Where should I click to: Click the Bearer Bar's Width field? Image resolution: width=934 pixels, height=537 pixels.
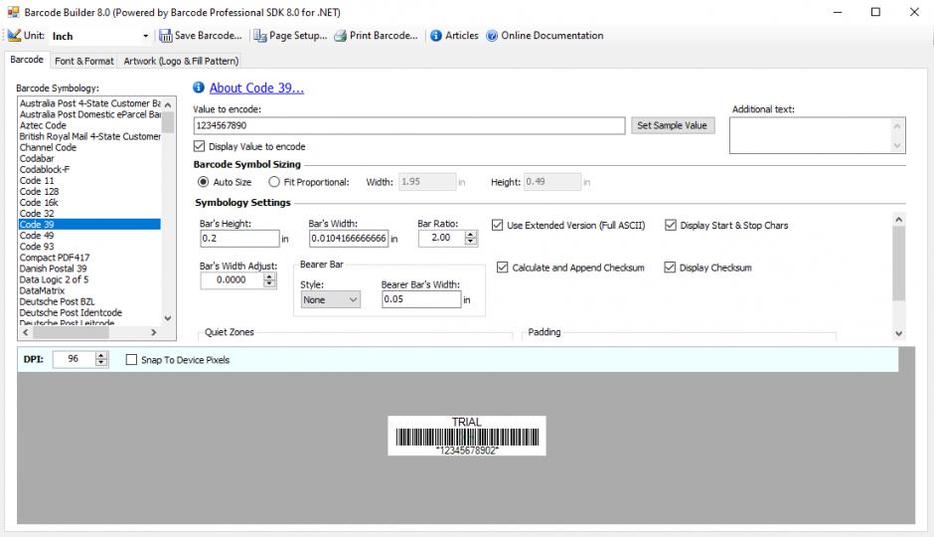[x=421, y=299]
